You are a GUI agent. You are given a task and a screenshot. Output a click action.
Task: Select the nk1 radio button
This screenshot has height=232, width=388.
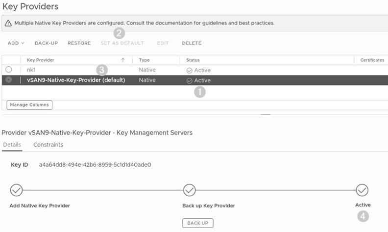[x=9, y=69]
